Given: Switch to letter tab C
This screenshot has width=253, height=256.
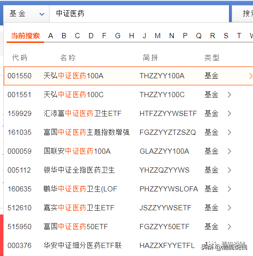Looking at the screenshot, I should [77, 36].
